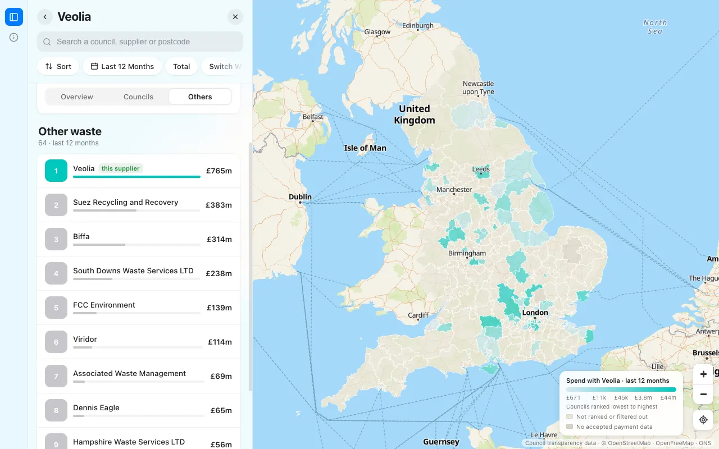Image resolution: width=719 pixels, height=449 pixels.
Task: Click the supplier list scrollbar
Action: point(251,267)
